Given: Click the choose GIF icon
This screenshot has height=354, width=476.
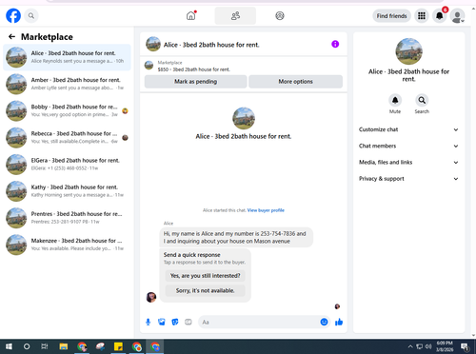Looking at the screenshot, I should coord(188,323).
